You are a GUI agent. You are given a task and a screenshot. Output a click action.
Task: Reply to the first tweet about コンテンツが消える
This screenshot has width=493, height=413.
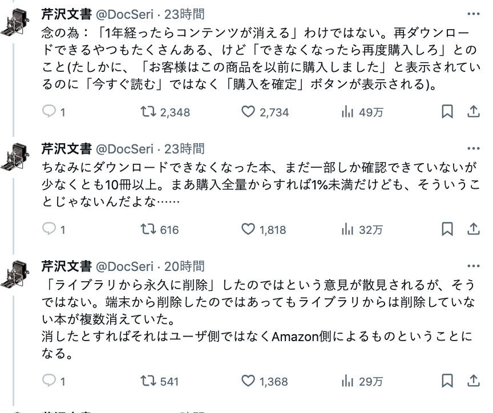[x=50, y=112]
